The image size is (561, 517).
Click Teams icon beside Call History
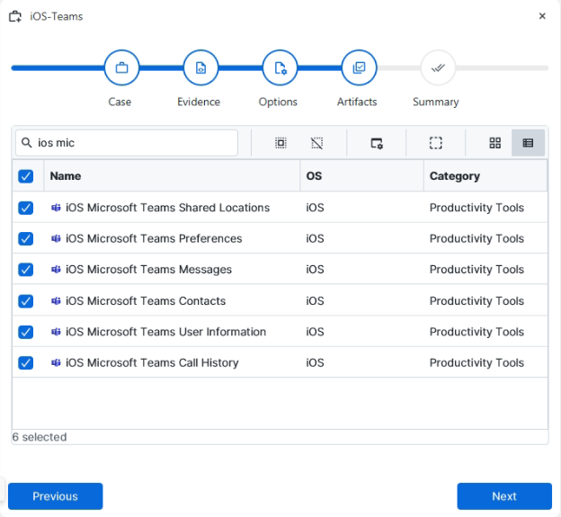click(56, 362)
